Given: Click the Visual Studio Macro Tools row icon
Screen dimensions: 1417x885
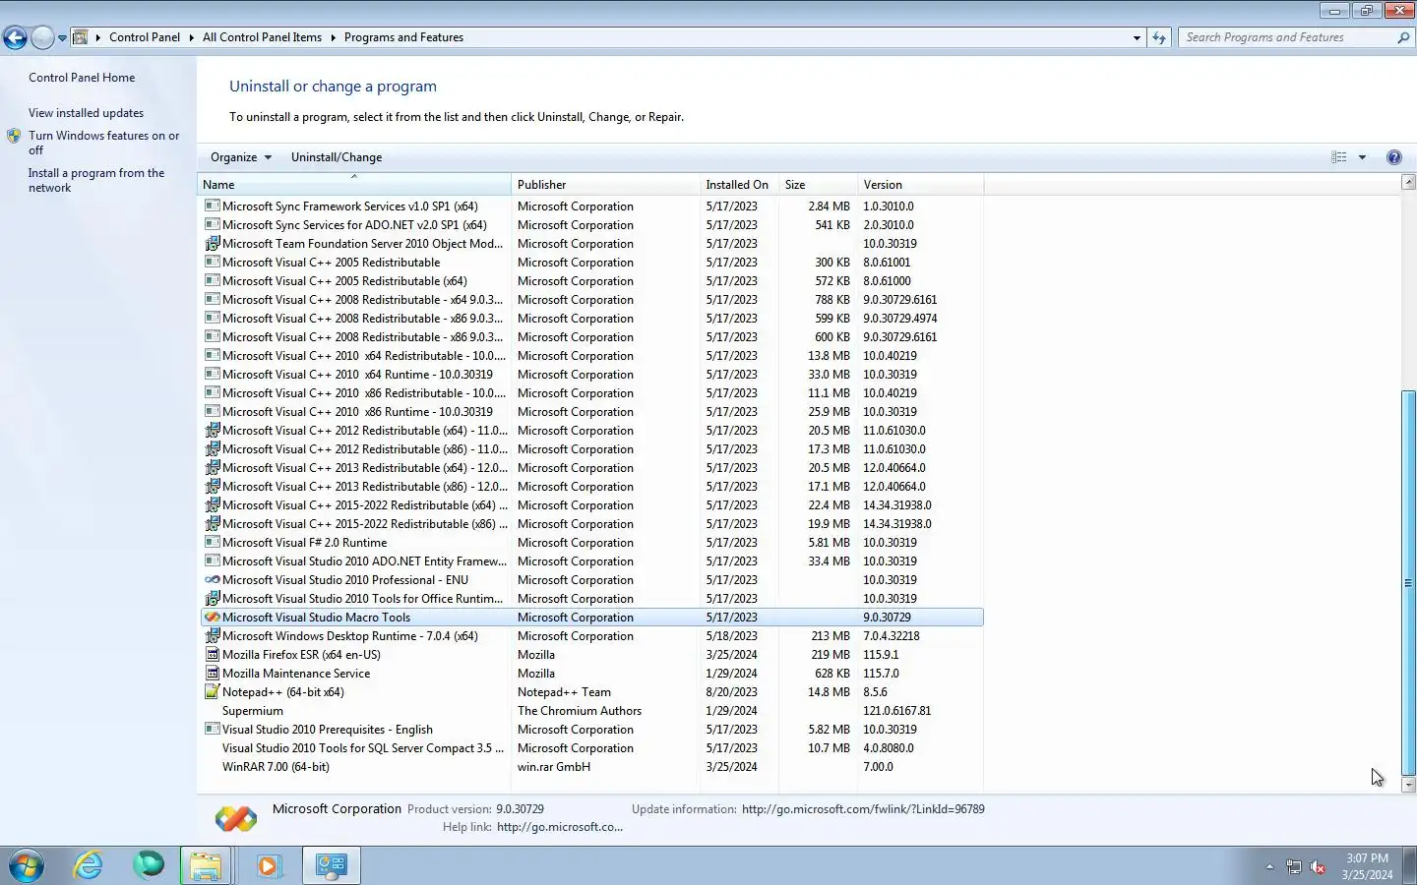Looking at the screenshot, I should click(212, 618).
